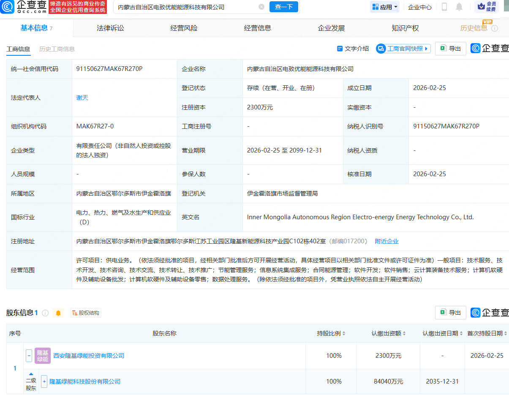Open legal representative 谢天 profile link

pos(82,98)
